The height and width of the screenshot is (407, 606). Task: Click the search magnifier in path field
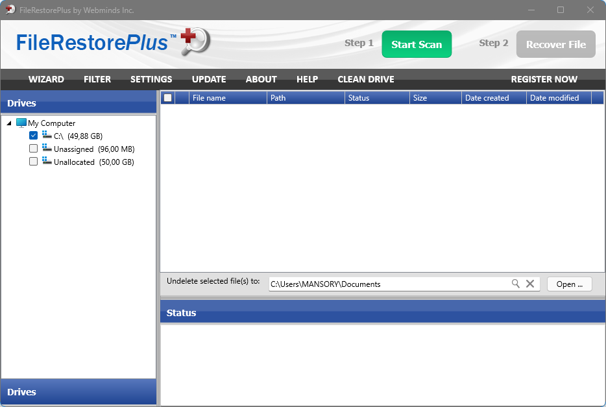(x=516, y=284)
